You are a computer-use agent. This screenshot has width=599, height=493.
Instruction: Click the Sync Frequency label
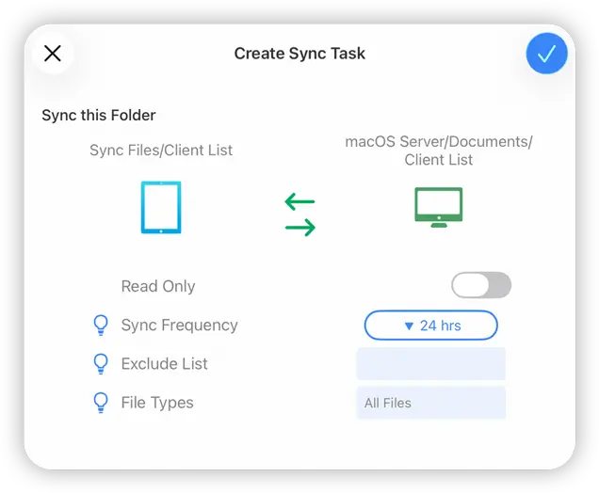pos(179,326)
